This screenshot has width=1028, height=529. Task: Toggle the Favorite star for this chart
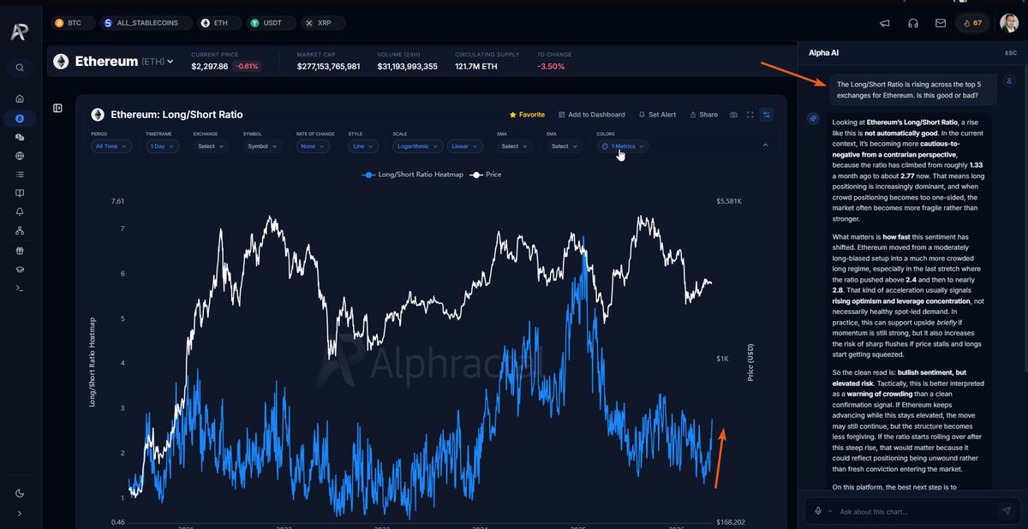(527, 115)
